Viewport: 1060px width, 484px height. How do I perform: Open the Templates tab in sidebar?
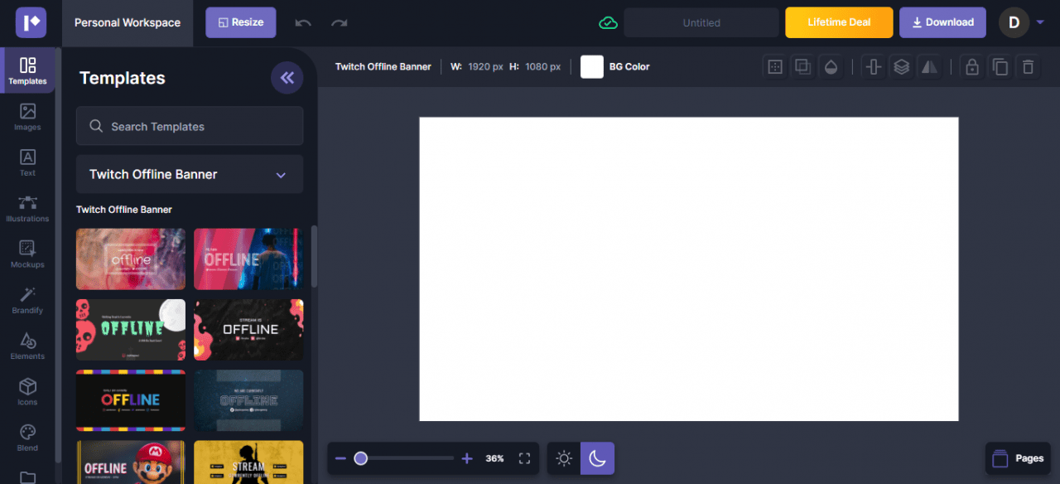(x=27, y=70)
